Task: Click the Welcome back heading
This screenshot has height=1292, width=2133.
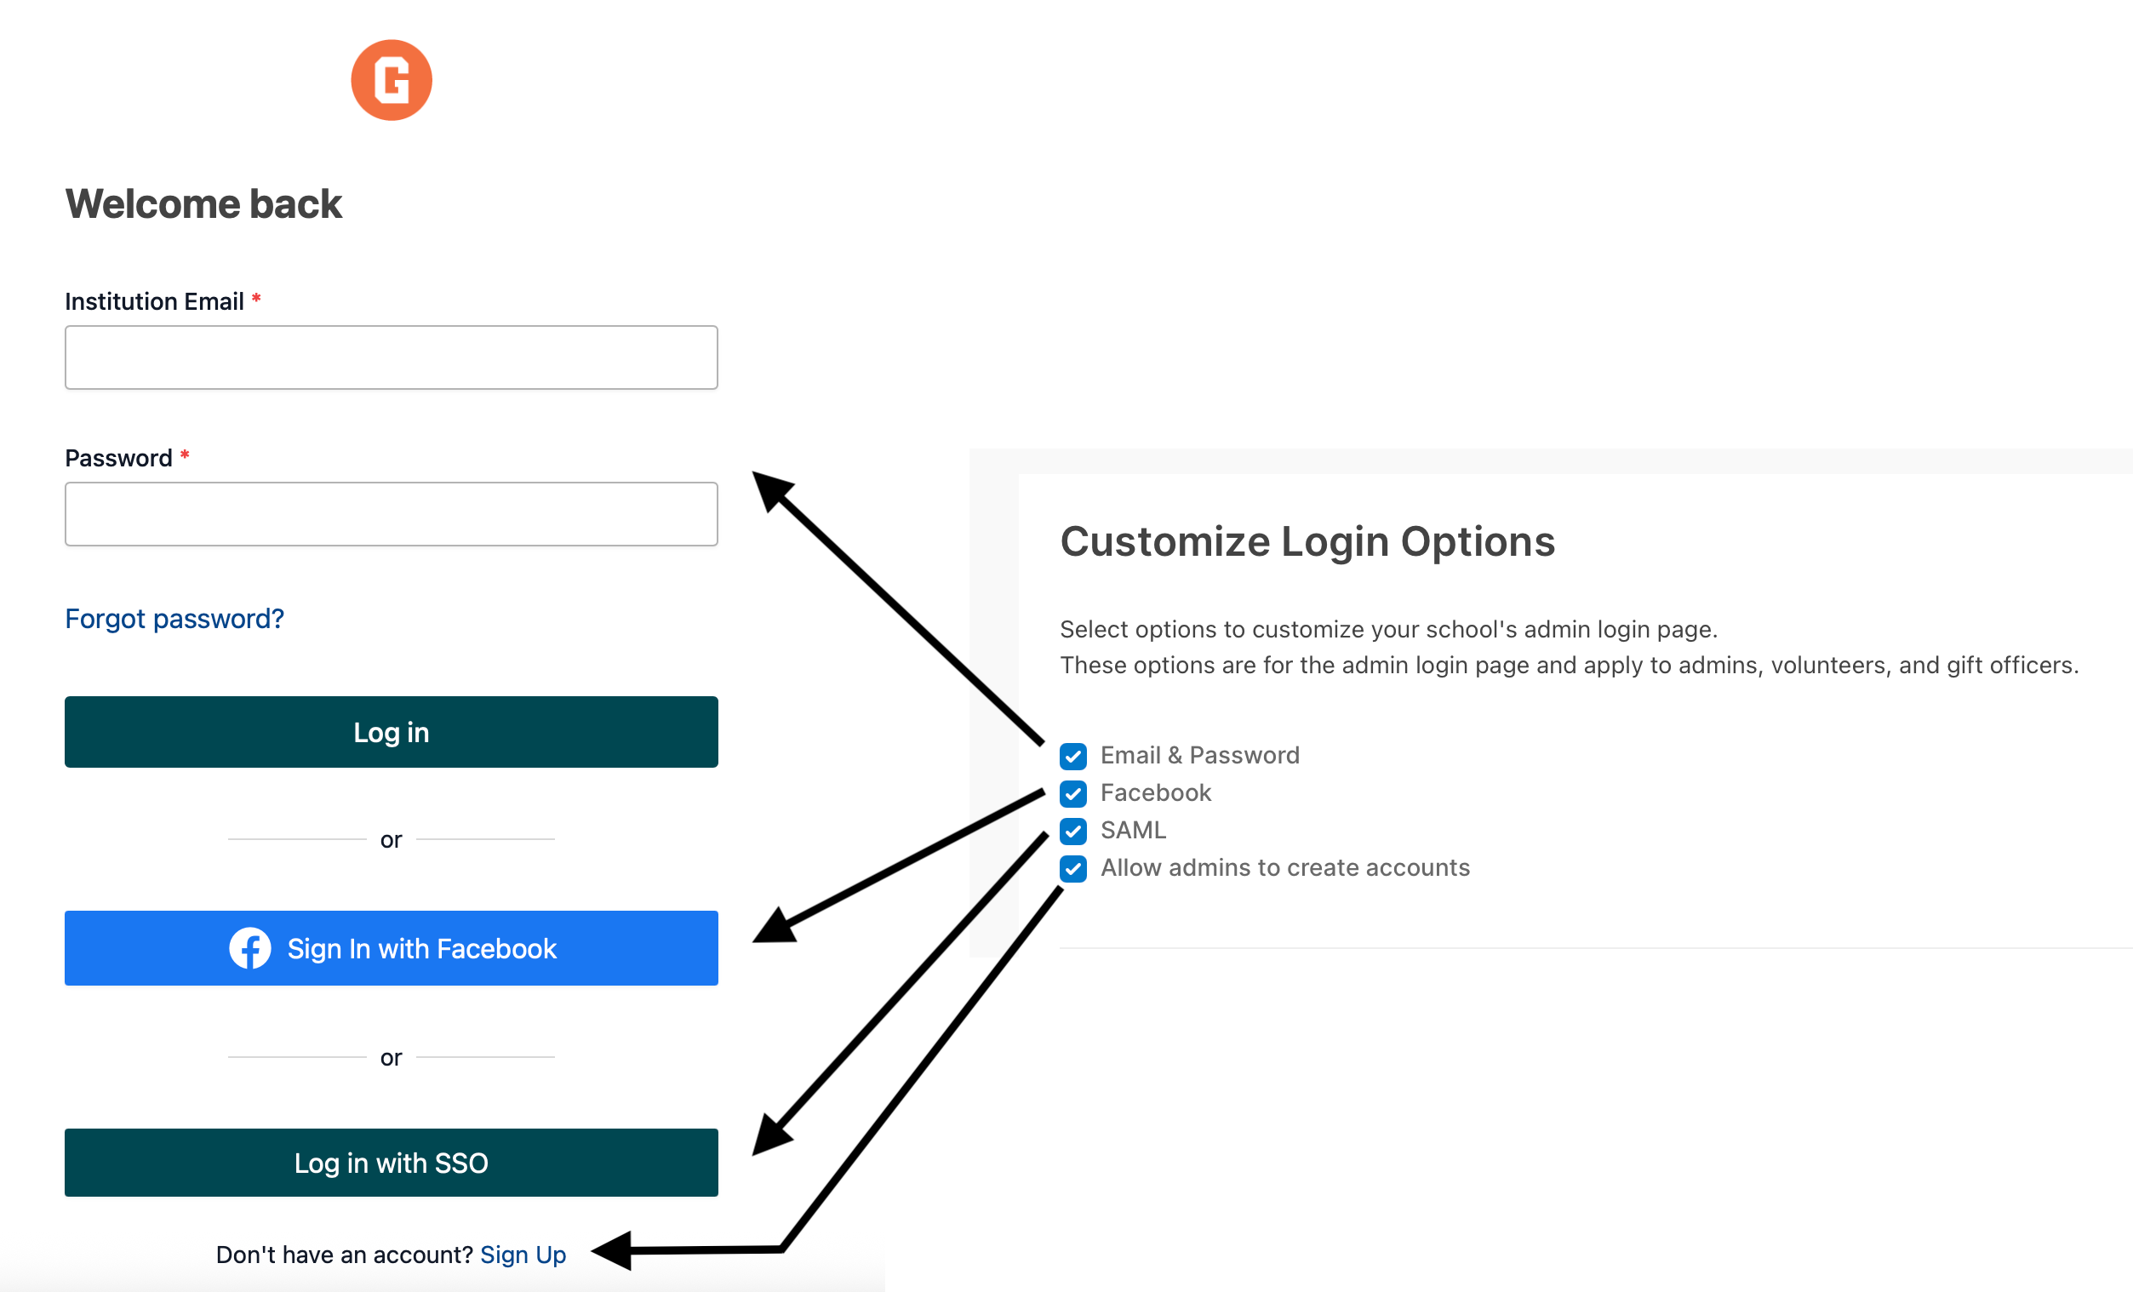Action: tap(203, 204)
